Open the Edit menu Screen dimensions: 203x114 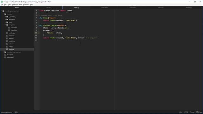[5, 5]
